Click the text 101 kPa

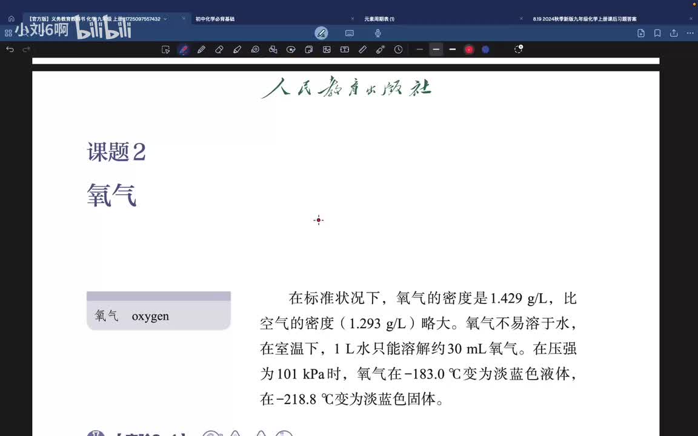(301, 374)
